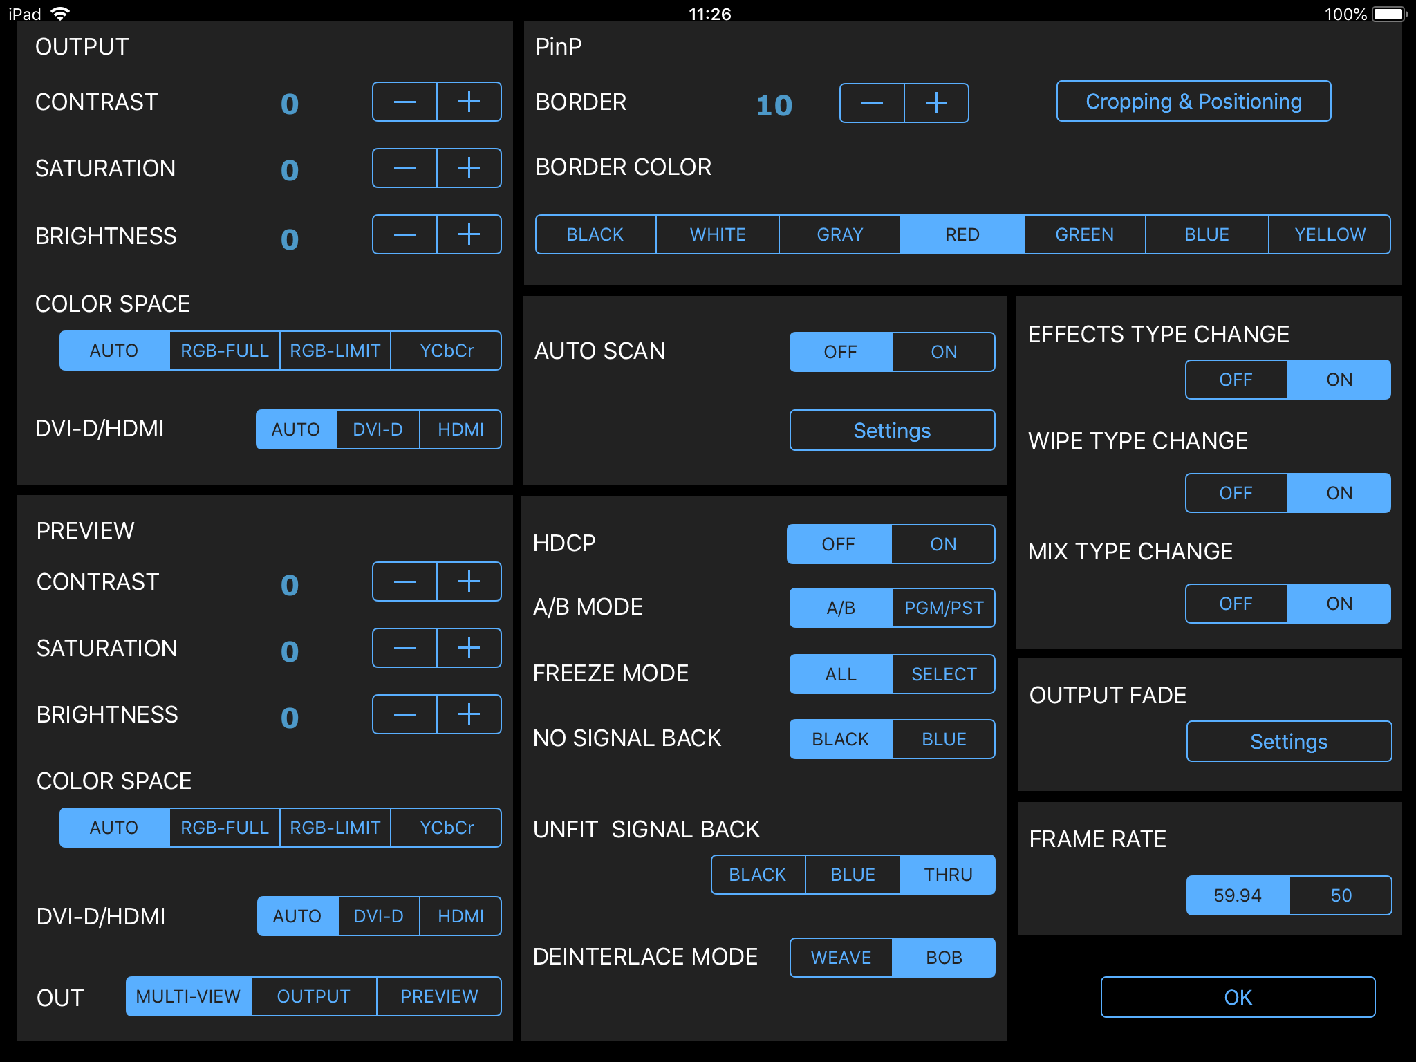Enable HDCP by selecting ON

pos(943,545)
